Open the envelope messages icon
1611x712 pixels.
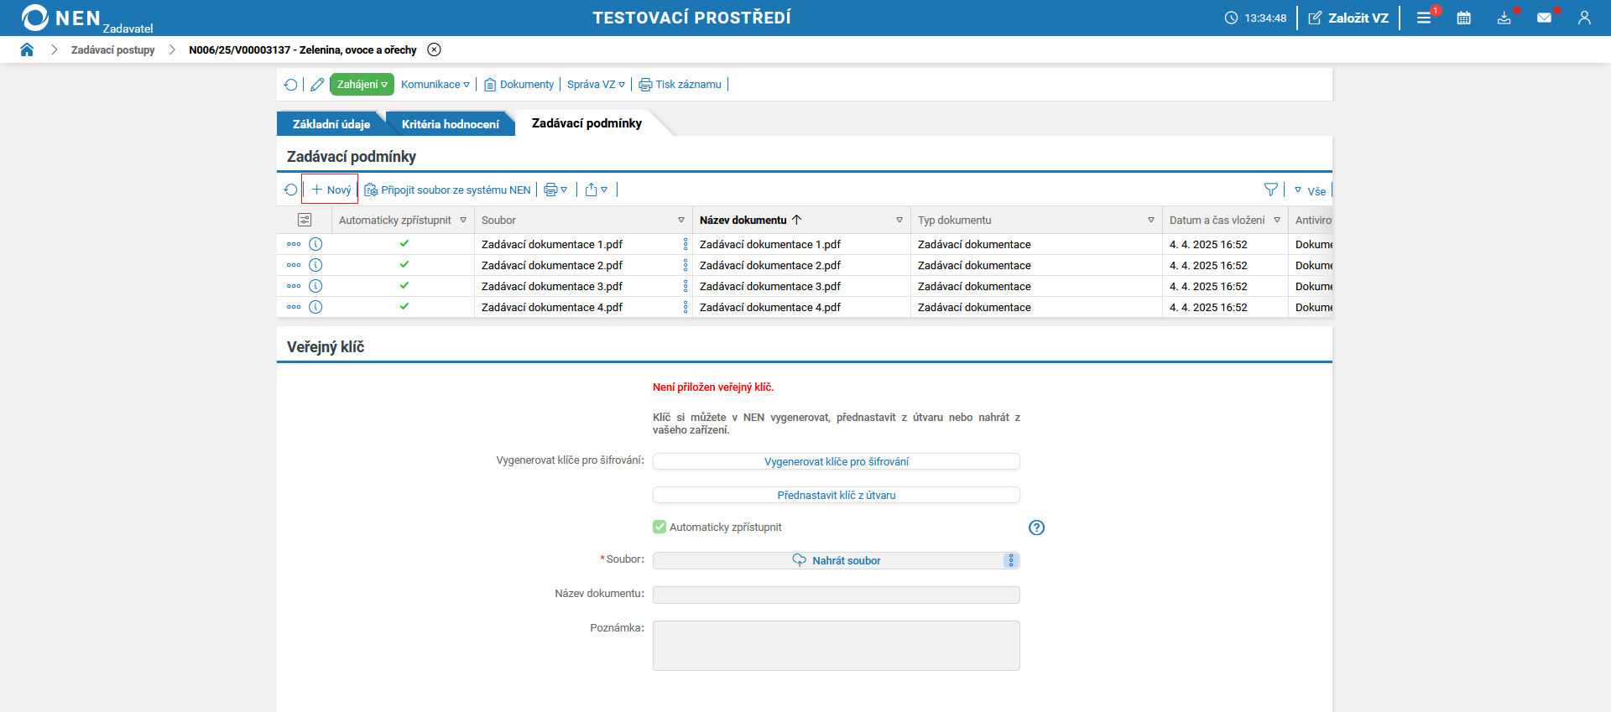(1544, 18)
